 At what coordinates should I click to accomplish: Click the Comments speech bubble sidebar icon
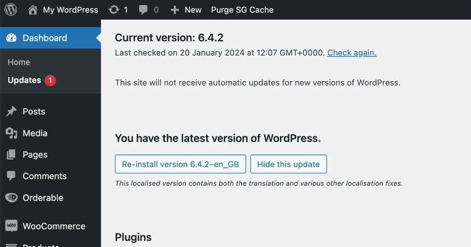click(x=11, y=176)
